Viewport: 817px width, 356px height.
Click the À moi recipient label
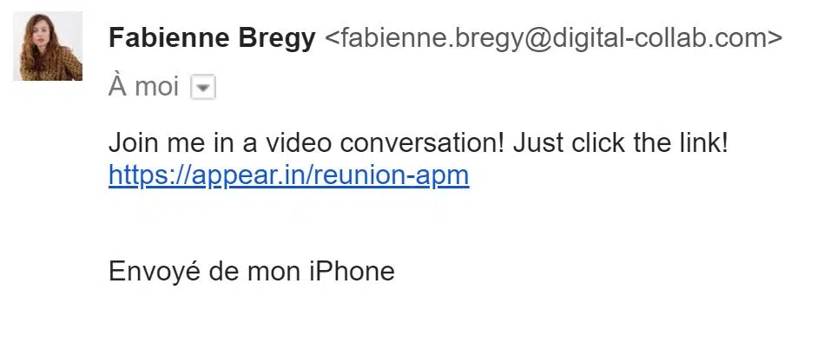coord(144,87)
